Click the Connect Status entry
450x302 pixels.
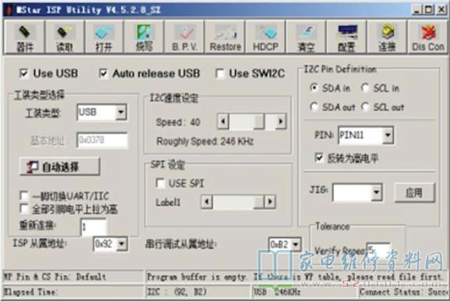click(404, 292)
